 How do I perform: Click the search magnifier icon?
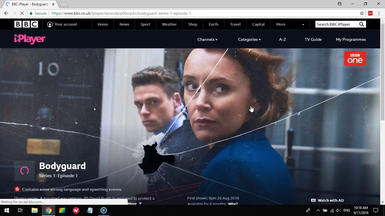pyautogui.click(x=362, y=24)
